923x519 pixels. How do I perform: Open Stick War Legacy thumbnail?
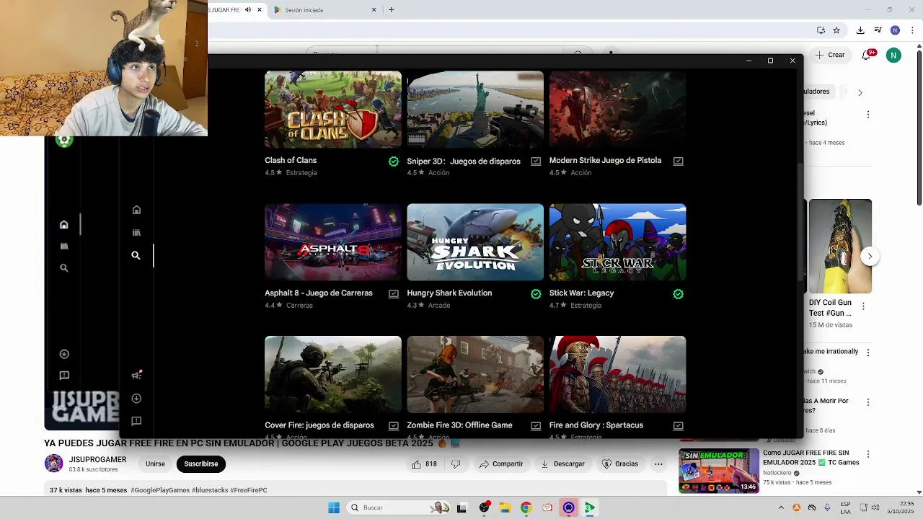click(617, 242)
